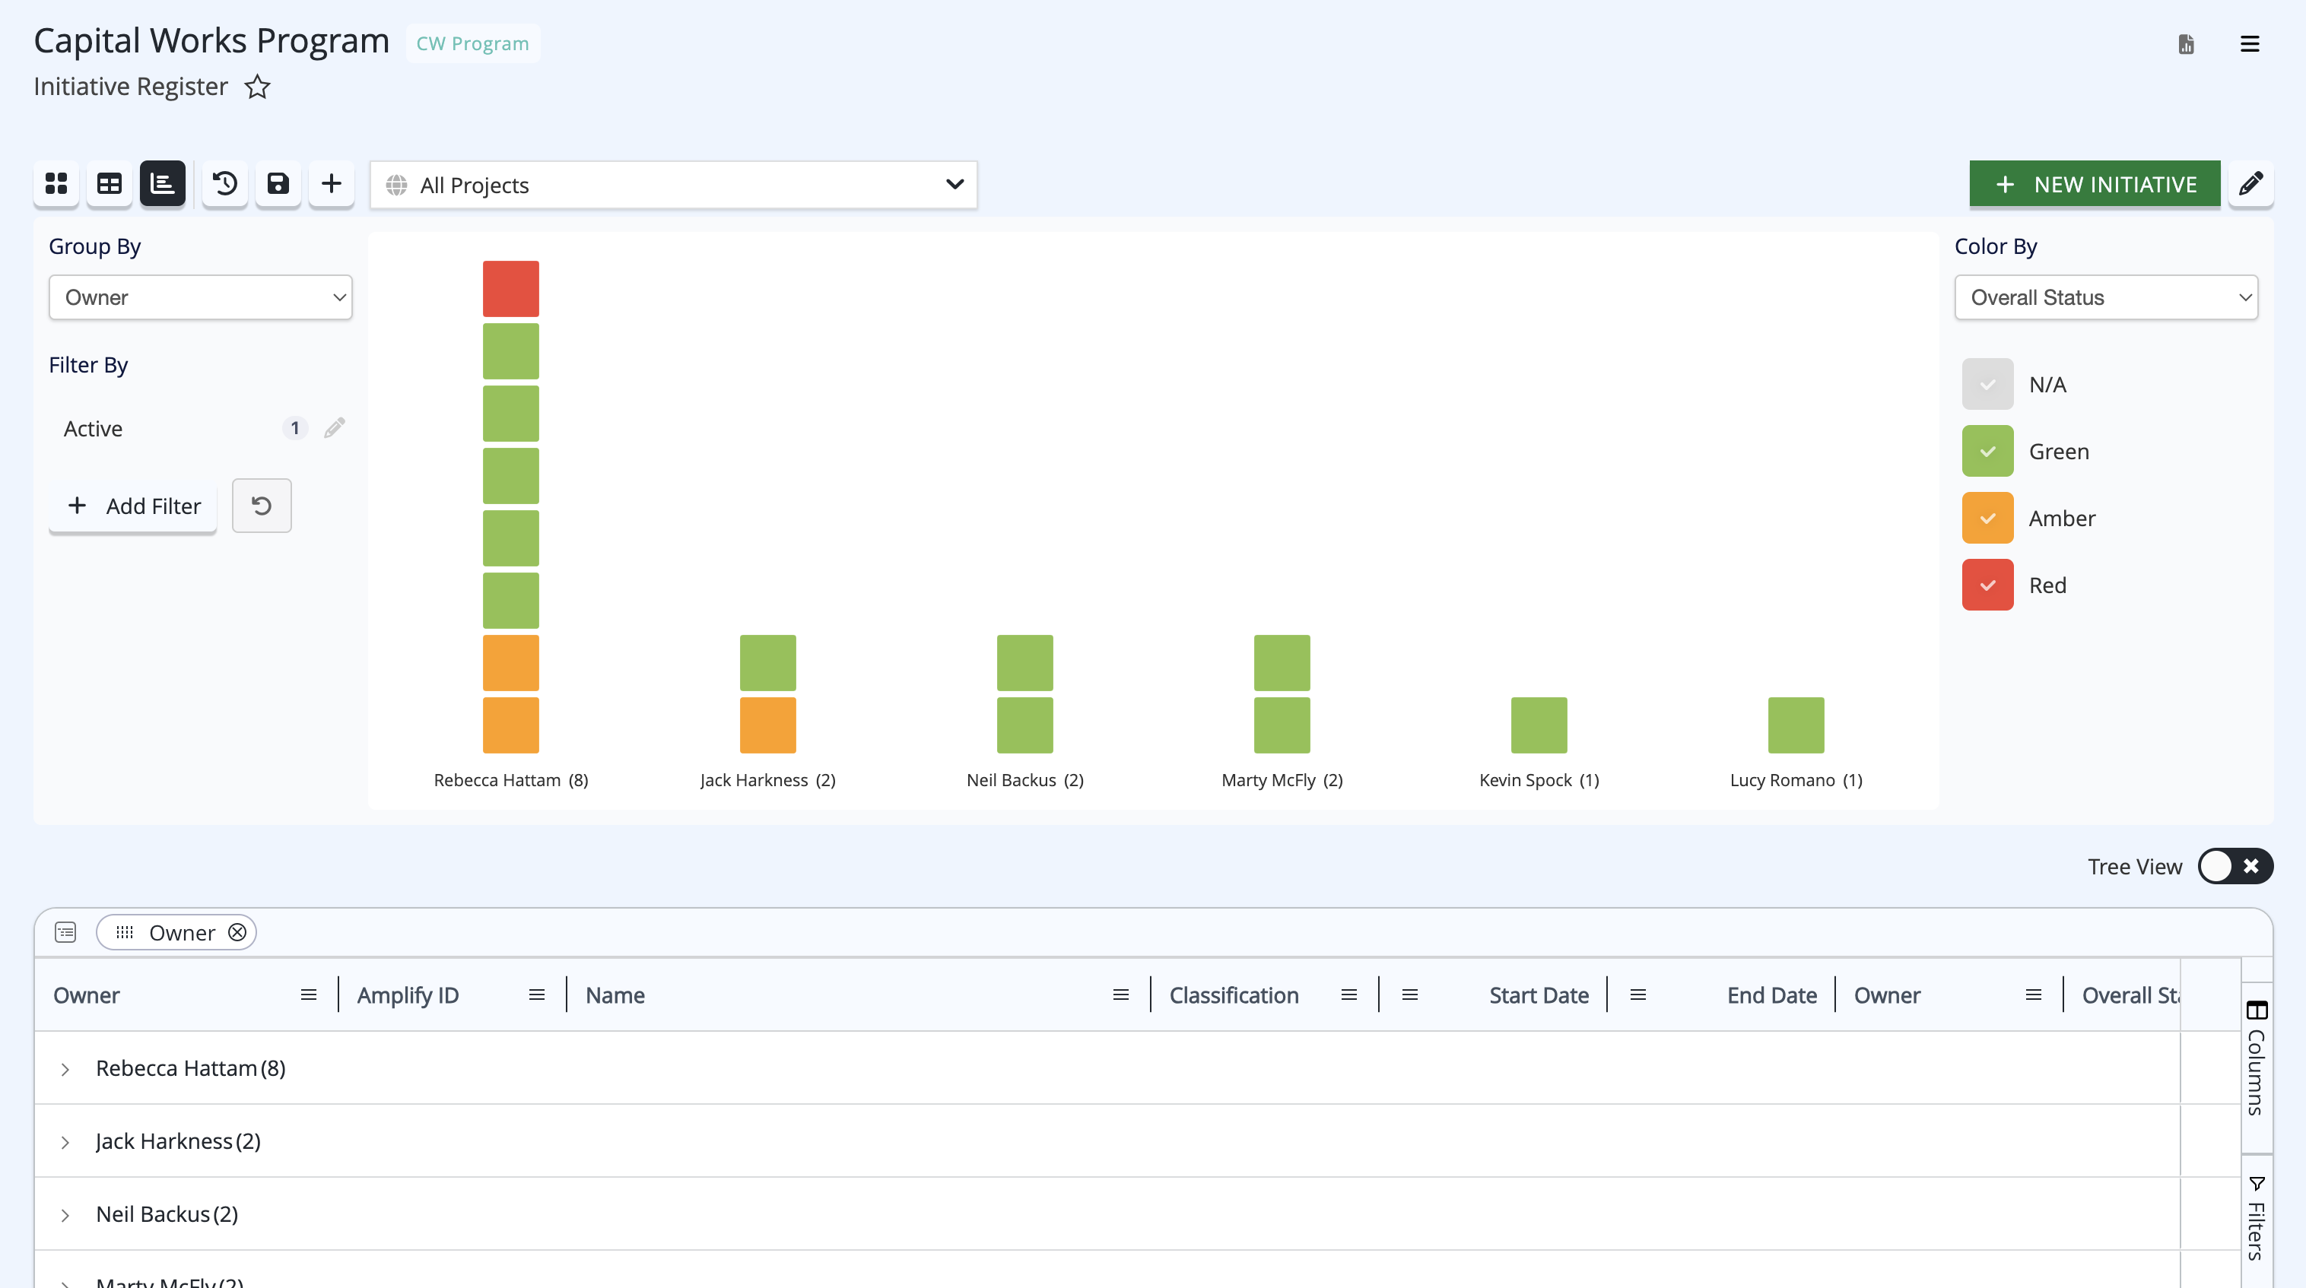Switch to the card grid view
Image resolution: width=2306 pixels, height=1288 pixels.
coord(56,183)
